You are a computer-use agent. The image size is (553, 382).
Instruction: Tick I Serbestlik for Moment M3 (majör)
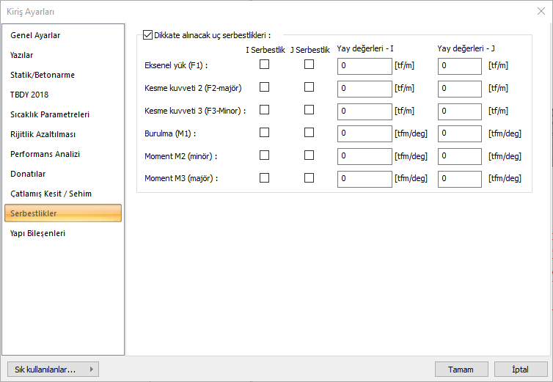click(265, 177)
